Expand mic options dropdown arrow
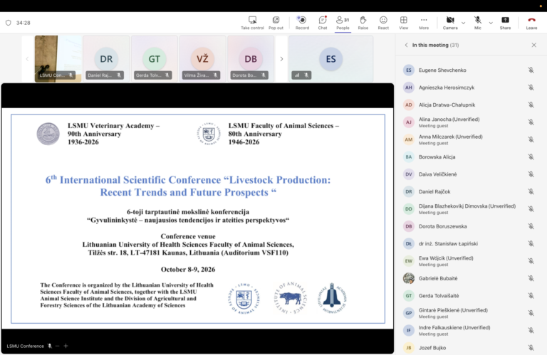The image size is (547, 355). (x=491, y=23)
